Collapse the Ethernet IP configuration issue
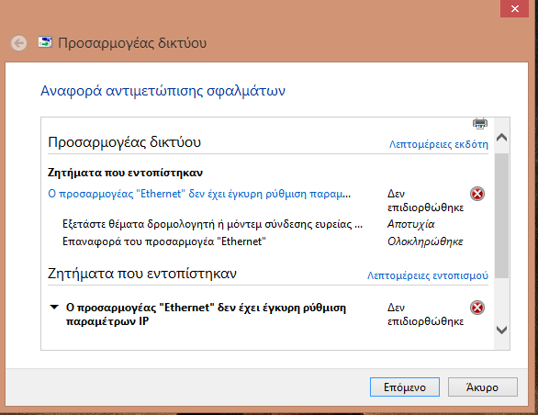This screenshot has width=538, height=415. pos(54,307)
